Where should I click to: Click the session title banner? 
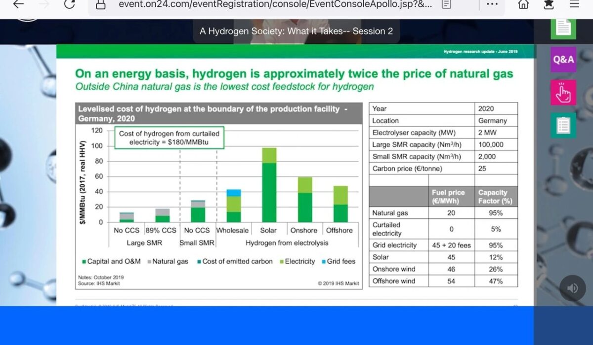296,31
